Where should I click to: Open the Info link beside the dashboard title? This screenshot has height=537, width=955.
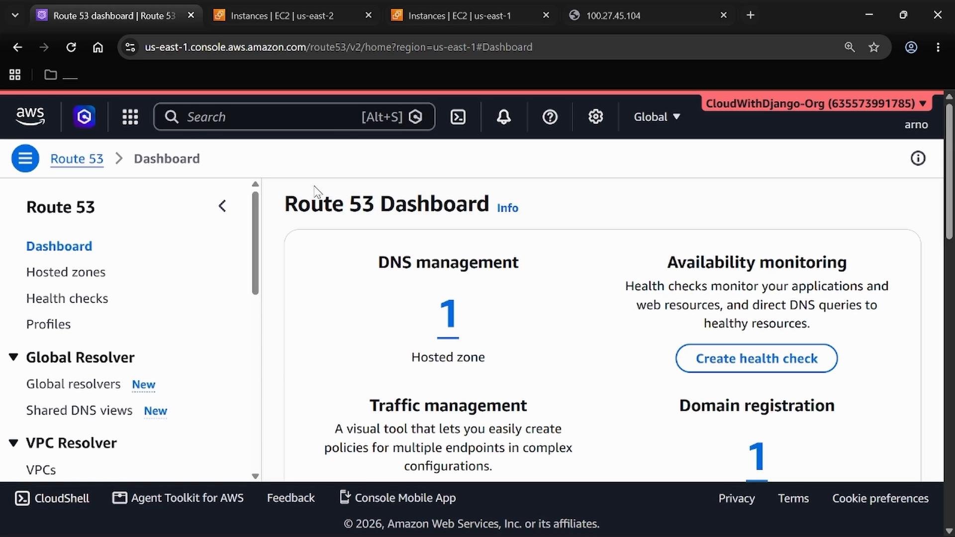pos(507,208)
